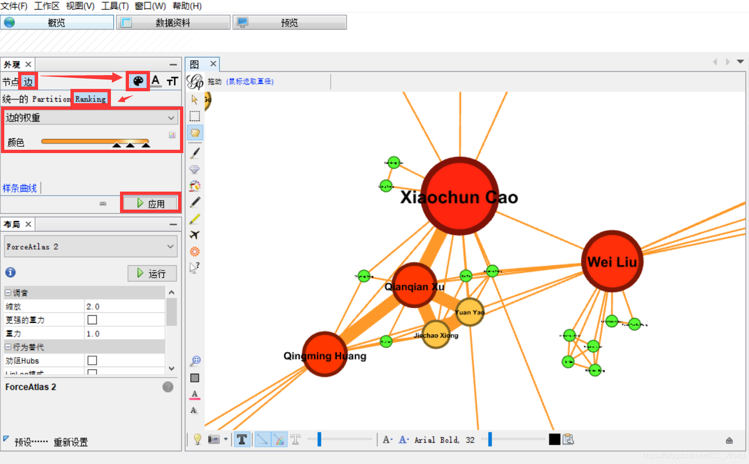Screen dimensions: 749x464
Task: Click the 应用 apply button
Action: click(x=150, y=203)
